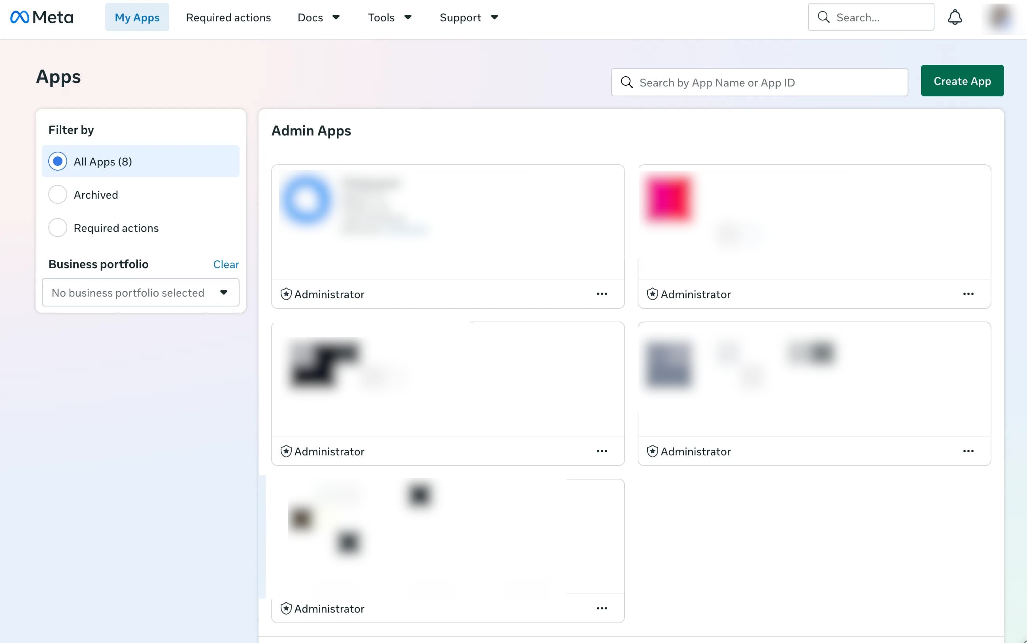This screenshot has width=1027, height=643.
Task: Open more options on the black logo app card
Action: (602, 451)
